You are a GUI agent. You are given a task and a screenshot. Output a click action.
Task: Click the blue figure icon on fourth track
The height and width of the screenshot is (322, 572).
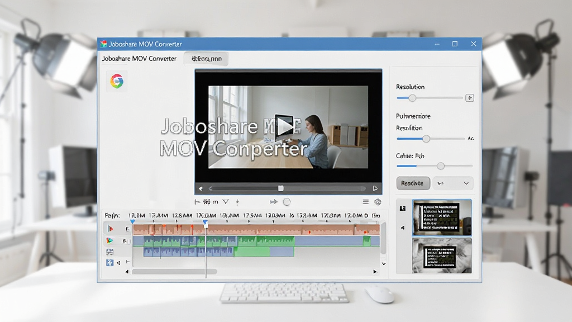(x=110, y=263)
